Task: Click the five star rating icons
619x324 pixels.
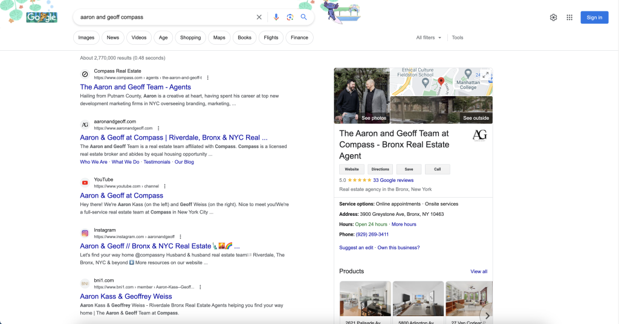Action: pos(359,180)
